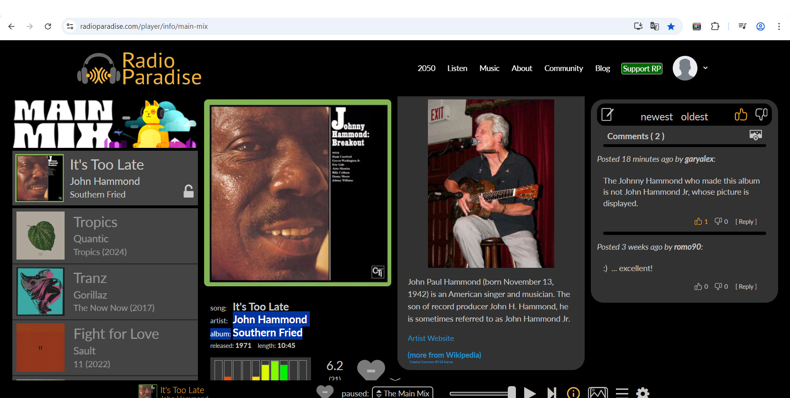This screenshot has height=398, width=790.
Task: Open the About menu
Action: click(522, 68)
